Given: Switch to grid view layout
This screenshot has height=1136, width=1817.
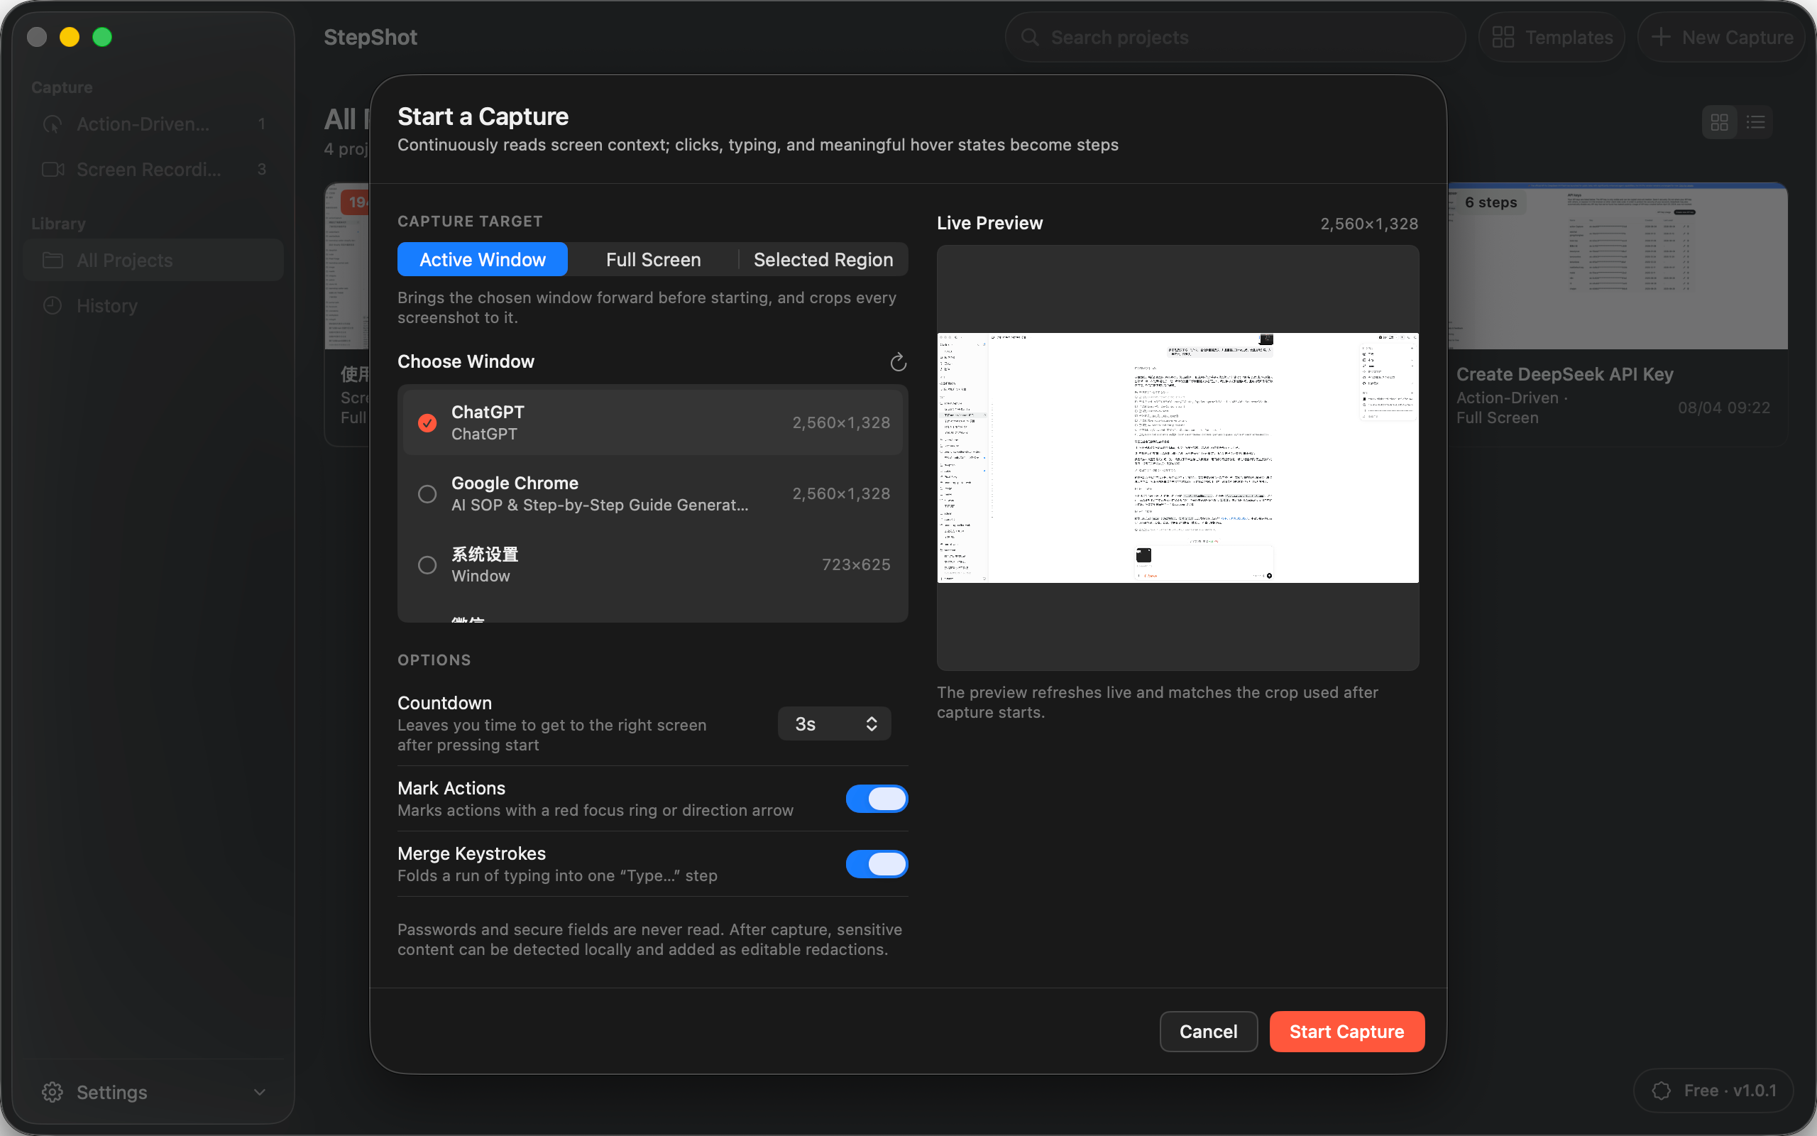Looking at the screenshot, I should 1719,122.
